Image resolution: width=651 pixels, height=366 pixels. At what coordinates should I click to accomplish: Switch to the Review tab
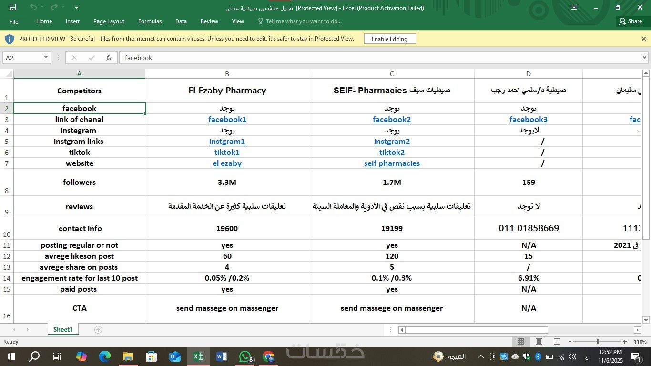pyautogui.click(x=209, y=21)
